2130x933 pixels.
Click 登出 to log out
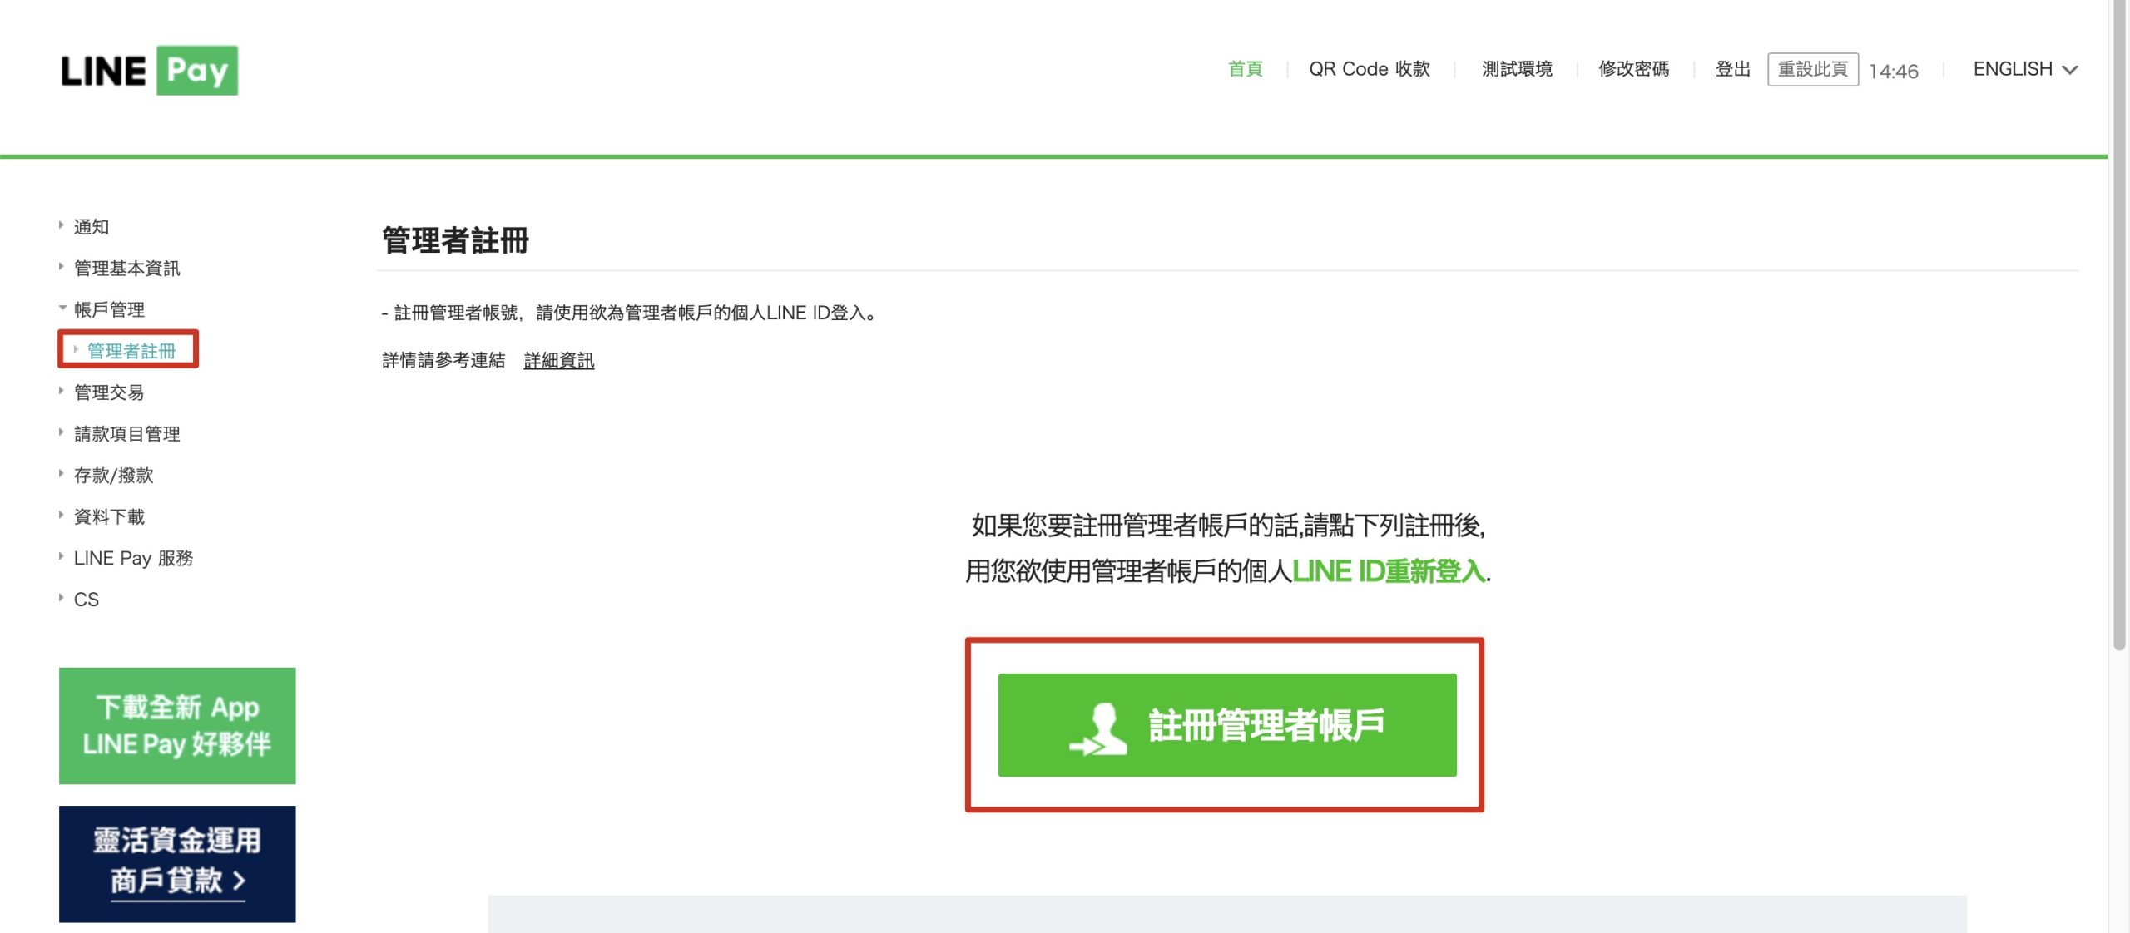[1732, 69]
